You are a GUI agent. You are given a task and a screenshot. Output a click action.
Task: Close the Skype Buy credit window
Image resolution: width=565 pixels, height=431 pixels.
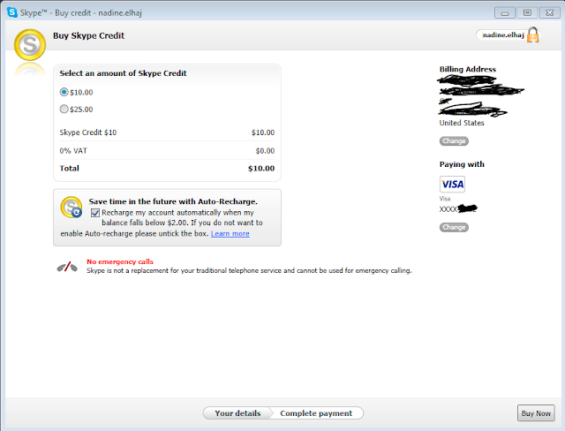[549, 13]
